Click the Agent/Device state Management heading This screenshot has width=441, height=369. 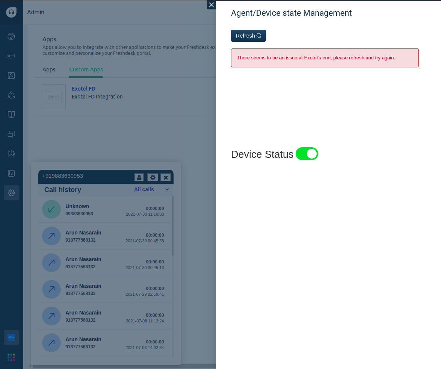click(291, 13)
